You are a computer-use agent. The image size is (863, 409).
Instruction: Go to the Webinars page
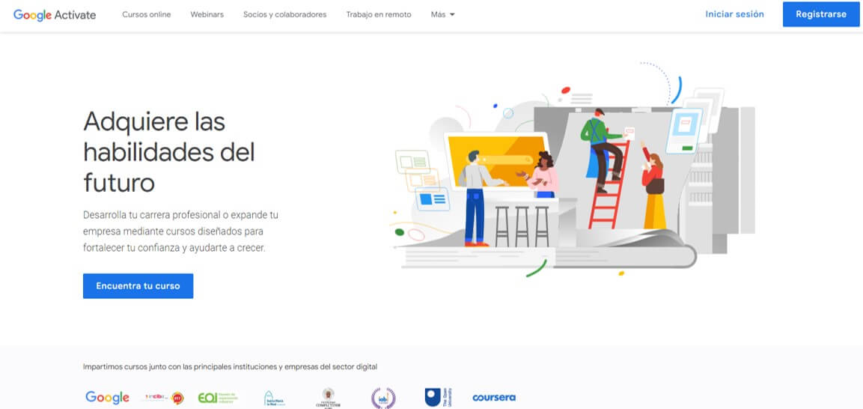(207, 15)
